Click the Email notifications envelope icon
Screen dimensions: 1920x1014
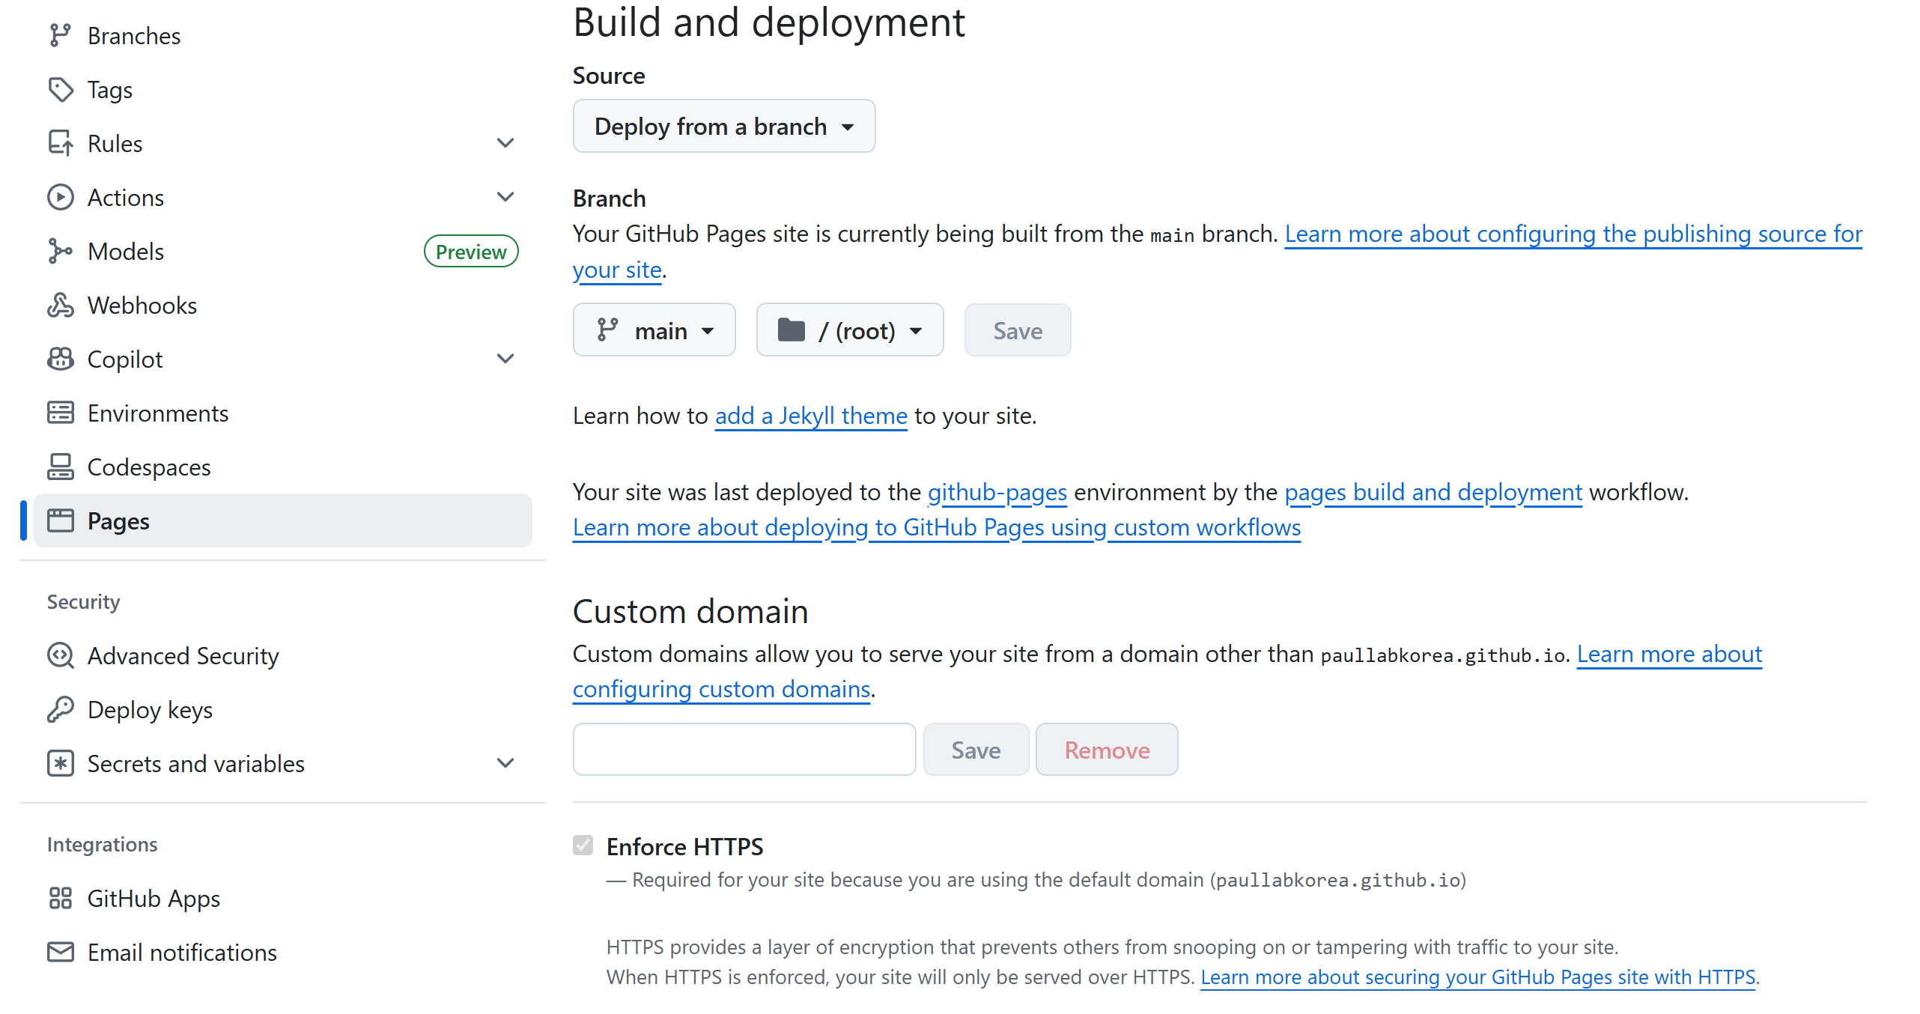(60, 952)
